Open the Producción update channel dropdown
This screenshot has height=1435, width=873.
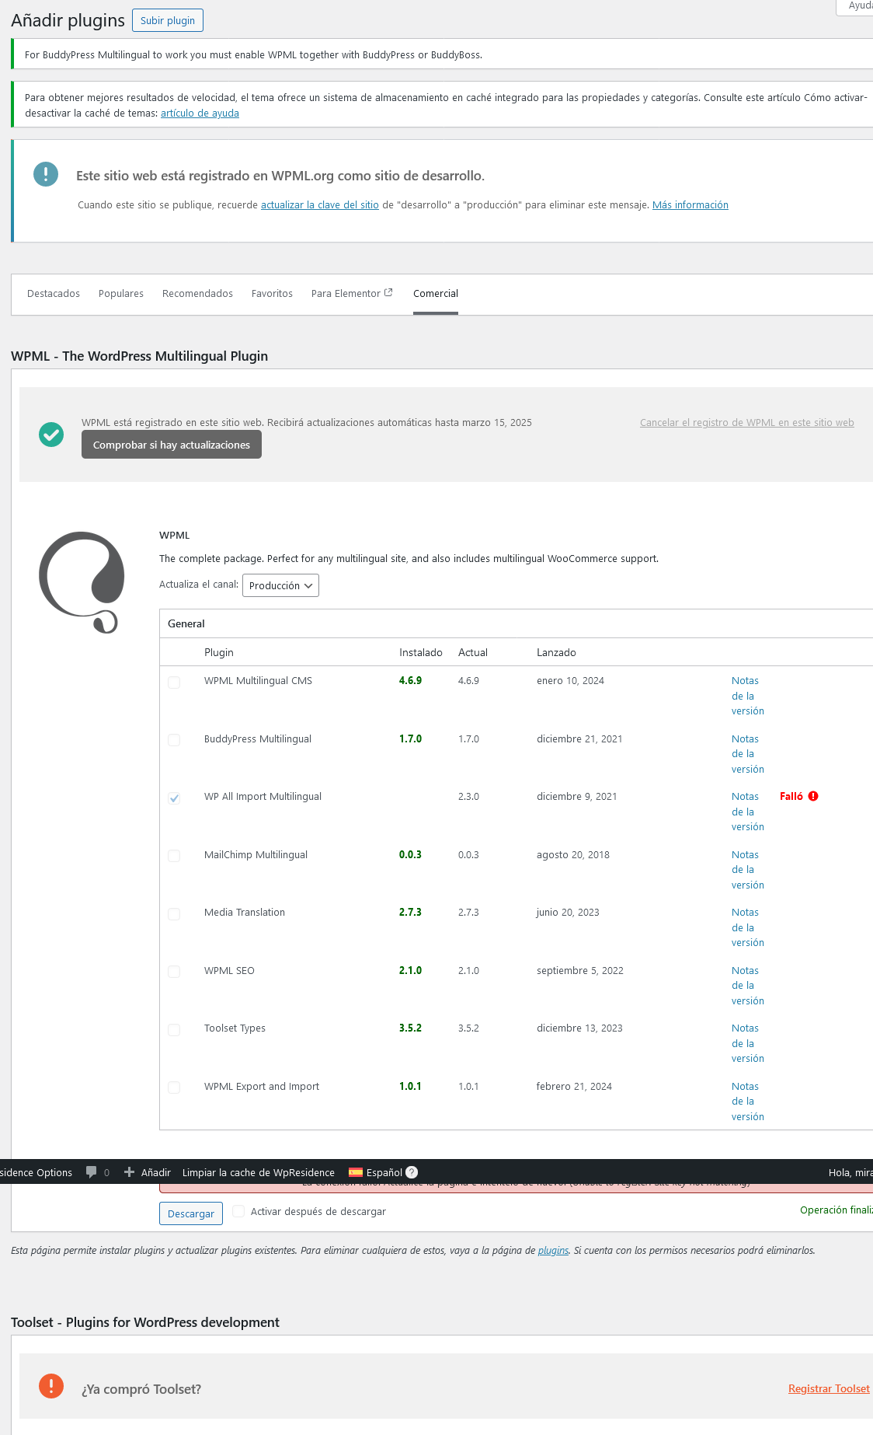pyautogui.click(x=280, y=585)
